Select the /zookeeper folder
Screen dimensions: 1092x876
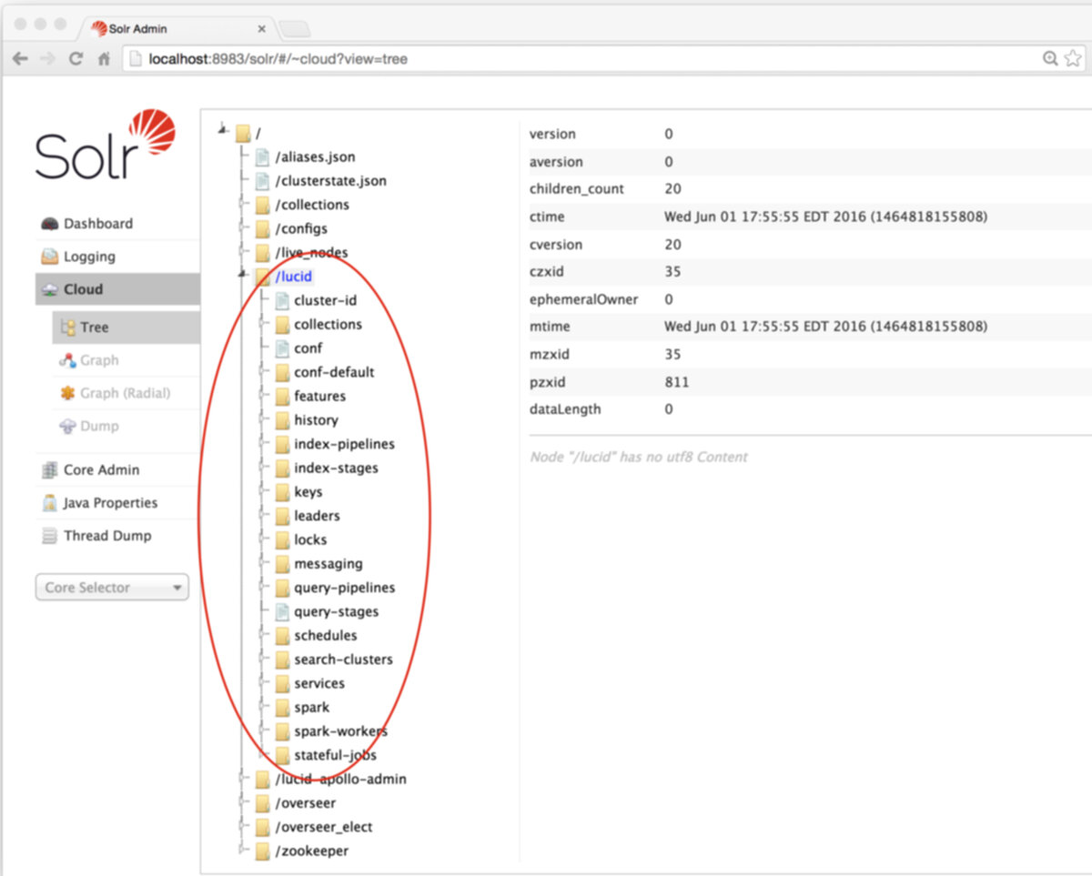pos(311,851)
